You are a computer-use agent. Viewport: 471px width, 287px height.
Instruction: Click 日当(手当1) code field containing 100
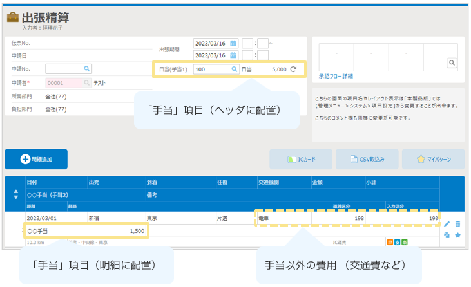211,69
